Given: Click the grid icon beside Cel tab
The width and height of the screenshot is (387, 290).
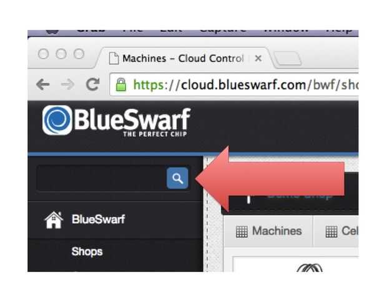Looking at the screenshot, I should [x=331, y=232].
